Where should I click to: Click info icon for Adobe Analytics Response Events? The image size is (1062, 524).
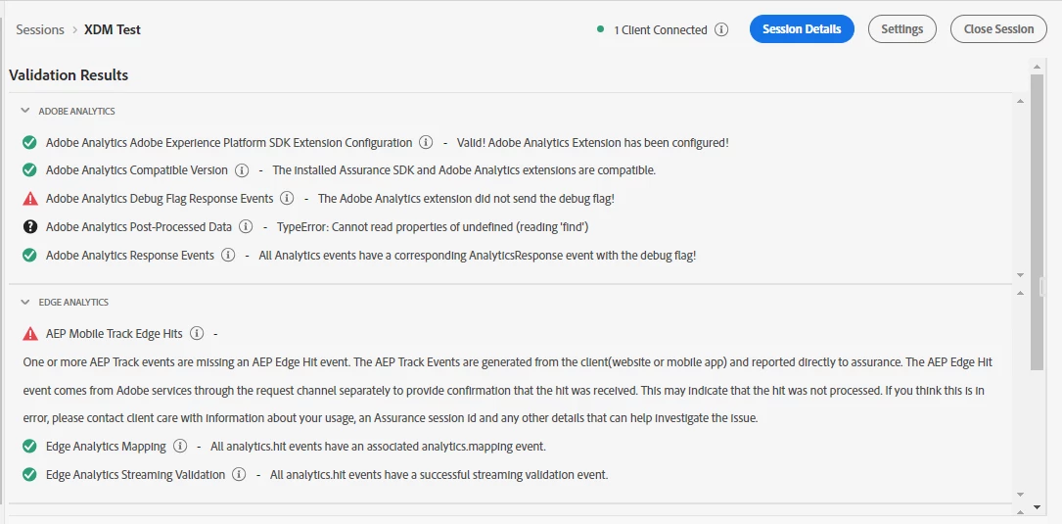pos(227,256)
